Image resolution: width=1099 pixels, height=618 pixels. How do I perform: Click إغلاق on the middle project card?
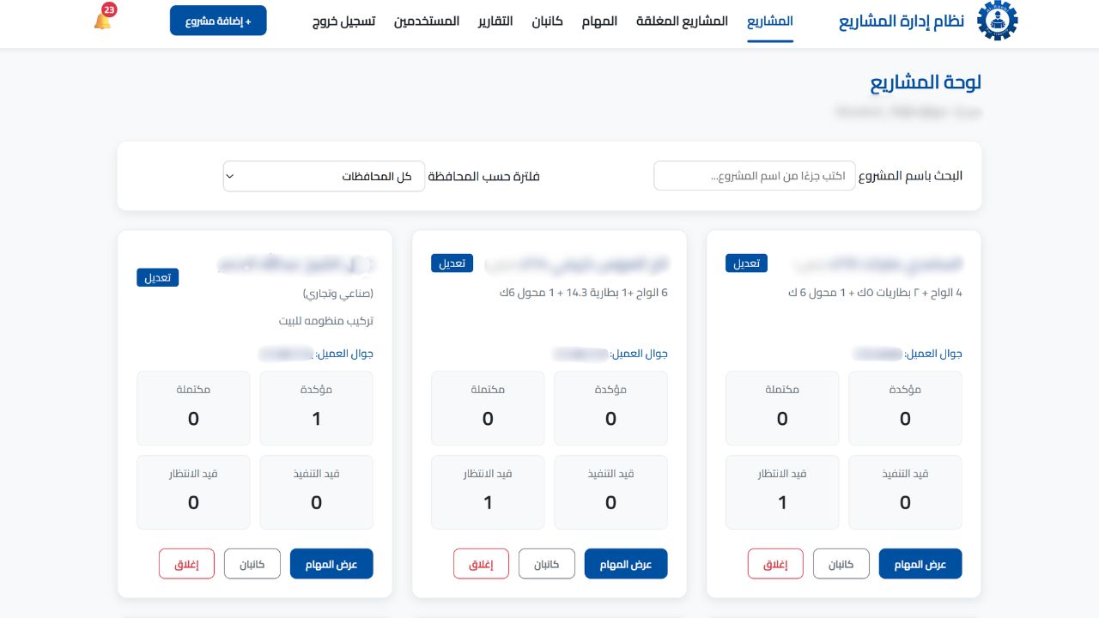(481, 563)
